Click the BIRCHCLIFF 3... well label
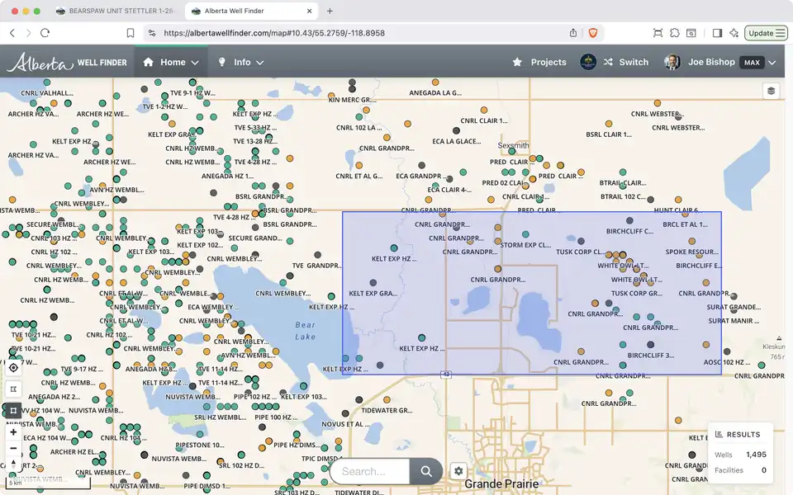This screenshot has height=495, width=793. pyautogui.click(x=650, y=355)
